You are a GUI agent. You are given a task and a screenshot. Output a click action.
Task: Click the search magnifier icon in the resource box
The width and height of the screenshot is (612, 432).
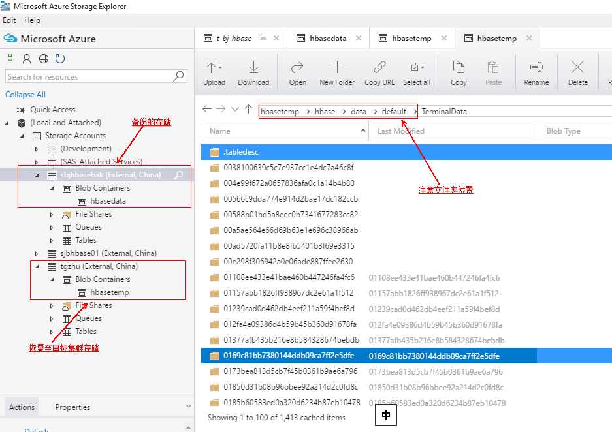[x=178, y=76]
